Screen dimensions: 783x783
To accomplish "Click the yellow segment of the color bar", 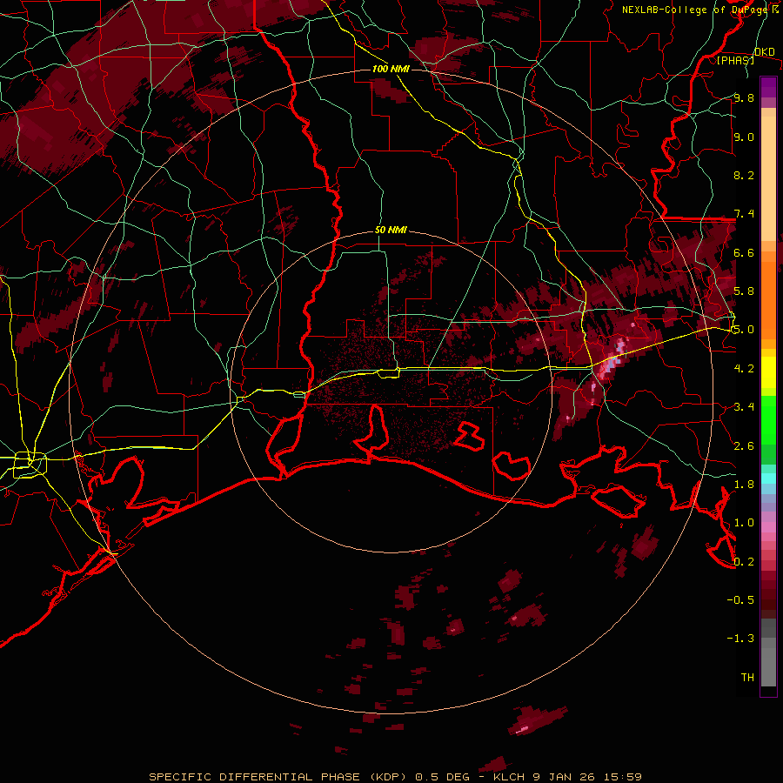I will [768, 372].
